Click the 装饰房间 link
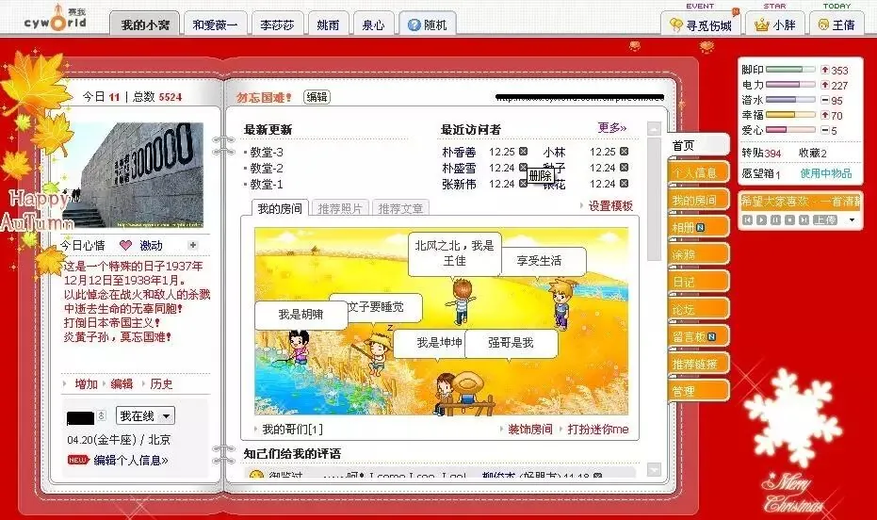Screen dimensions: 877x520 (529, 430)
